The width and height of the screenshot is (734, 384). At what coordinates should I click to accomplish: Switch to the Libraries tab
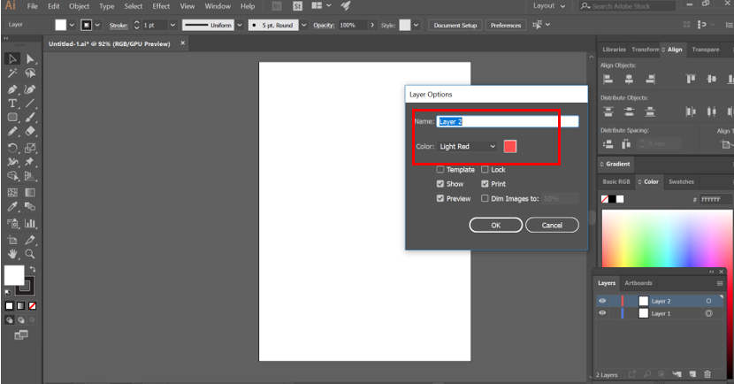click(614, 50)
